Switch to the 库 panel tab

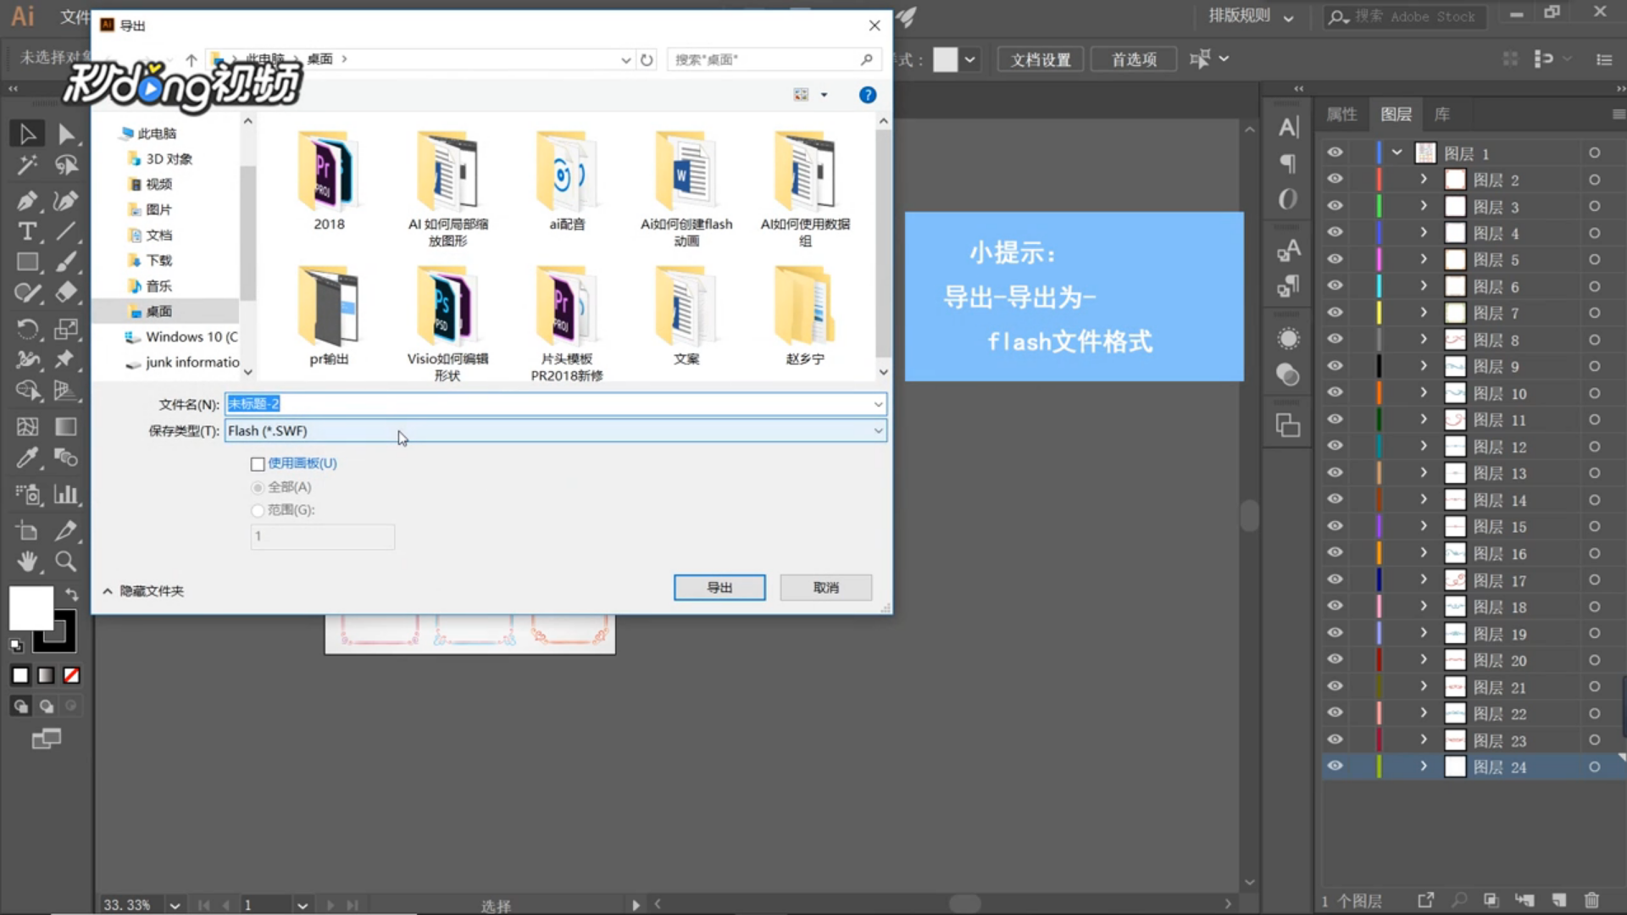coord(1442,114)
